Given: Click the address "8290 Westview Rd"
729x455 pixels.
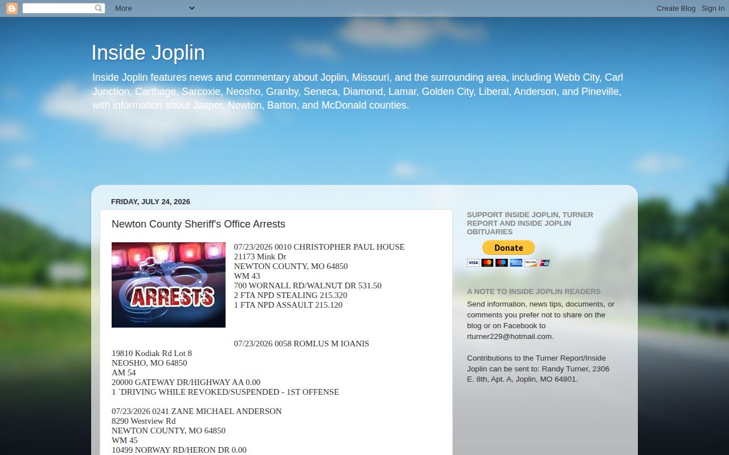Looking at the screenshot, I should (144, 421).
